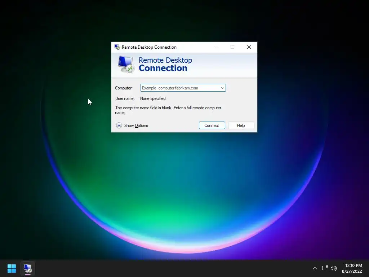Minimize the Remote Desktop Connection window
Screen dimensions: 369x277
tap(216, 47)
